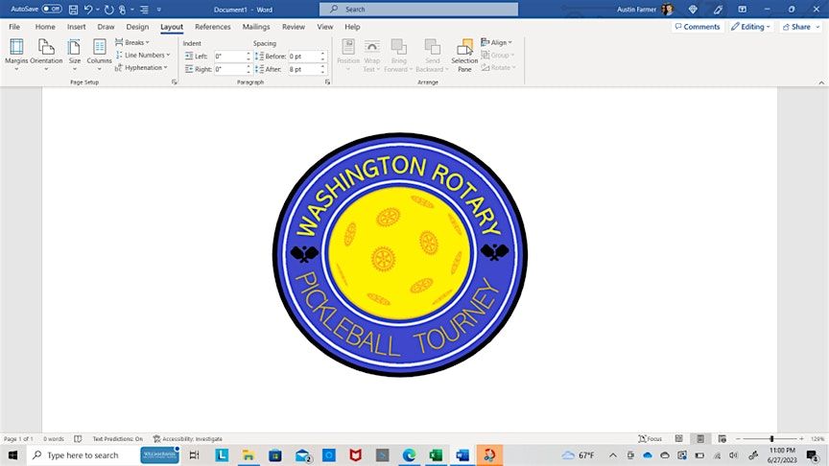Open the Margins menu
829x466 pixels.
pos(16,55)
